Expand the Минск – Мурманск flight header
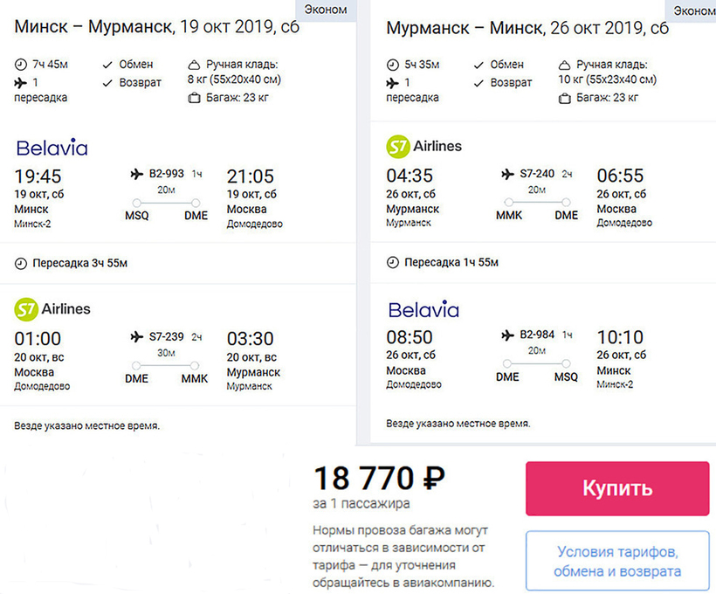This screenshot has height=594, width=716. point(157,28)
